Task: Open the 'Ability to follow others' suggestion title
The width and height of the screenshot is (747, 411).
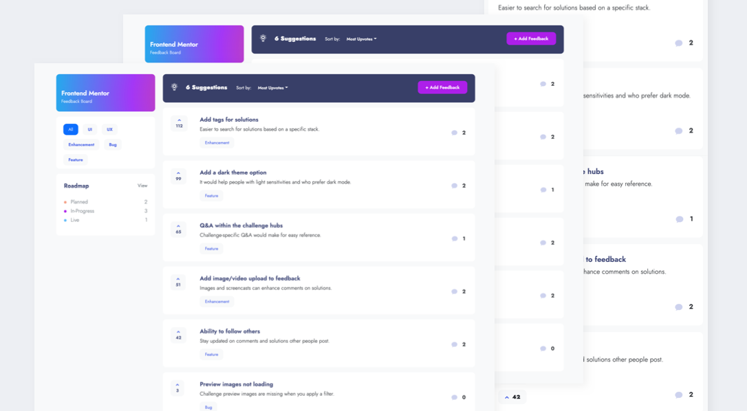Action: tap(230, 331)
